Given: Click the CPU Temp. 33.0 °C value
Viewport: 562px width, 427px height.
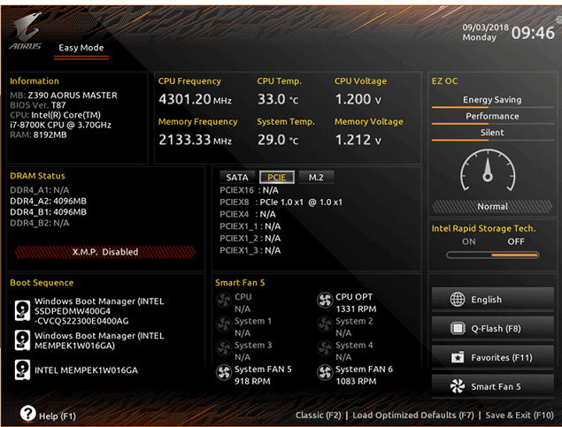Looking at the screenshot, I should click(x=278, y=100).
